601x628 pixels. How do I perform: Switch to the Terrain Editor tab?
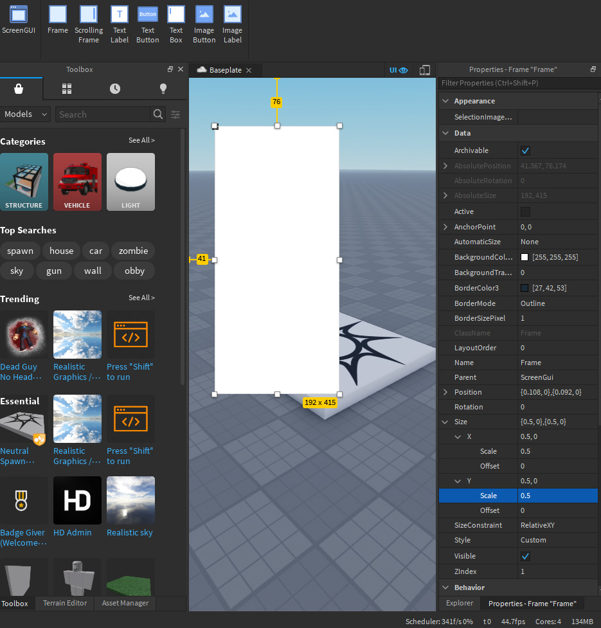(x=65, y=603)
